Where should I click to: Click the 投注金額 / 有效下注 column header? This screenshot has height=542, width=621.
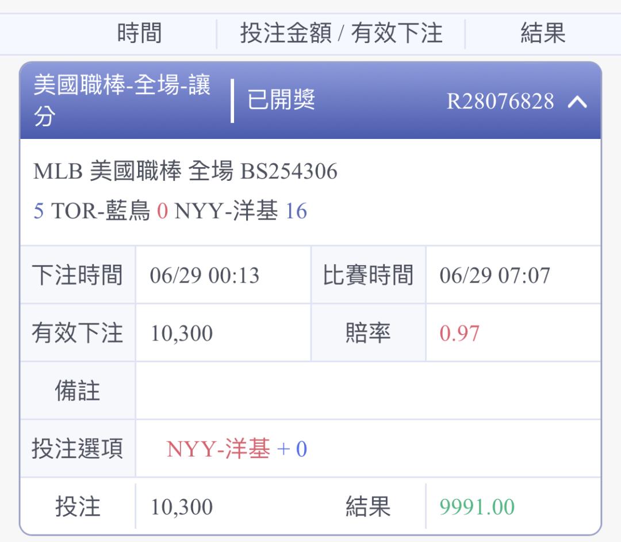341,33
